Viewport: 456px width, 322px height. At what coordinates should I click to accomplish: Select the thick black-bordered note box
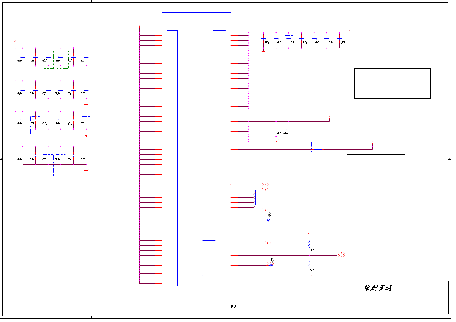pyautogui.click(x=392, y=83)
